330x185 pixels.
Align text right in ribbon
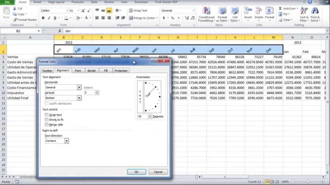(109, 18)
